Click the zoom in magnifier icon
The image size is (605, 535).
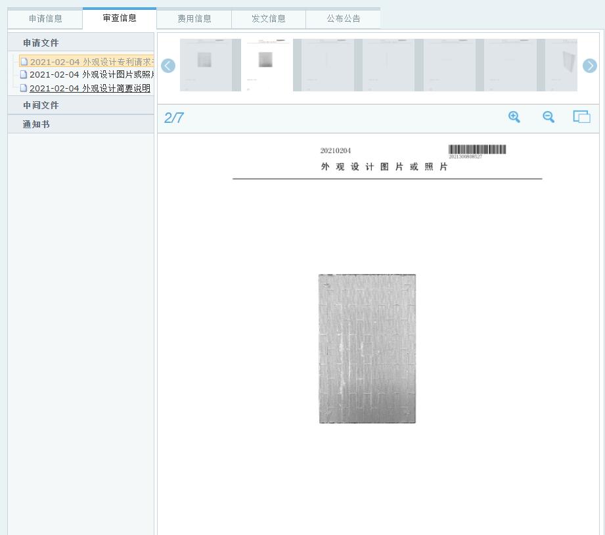514,117
